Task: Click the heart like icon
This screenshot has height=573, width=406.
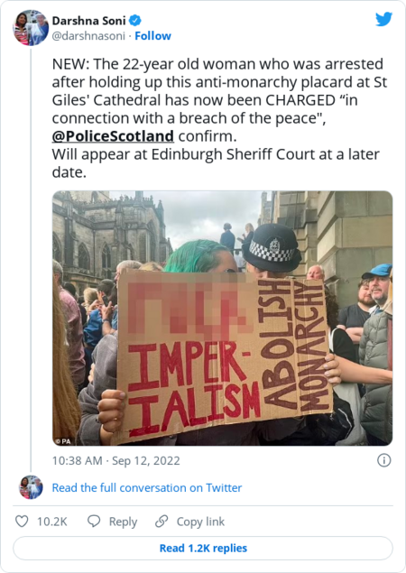Action: coord(22,521)
